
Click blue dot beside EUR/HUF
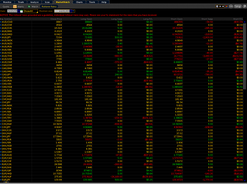[x=1, y=177]
